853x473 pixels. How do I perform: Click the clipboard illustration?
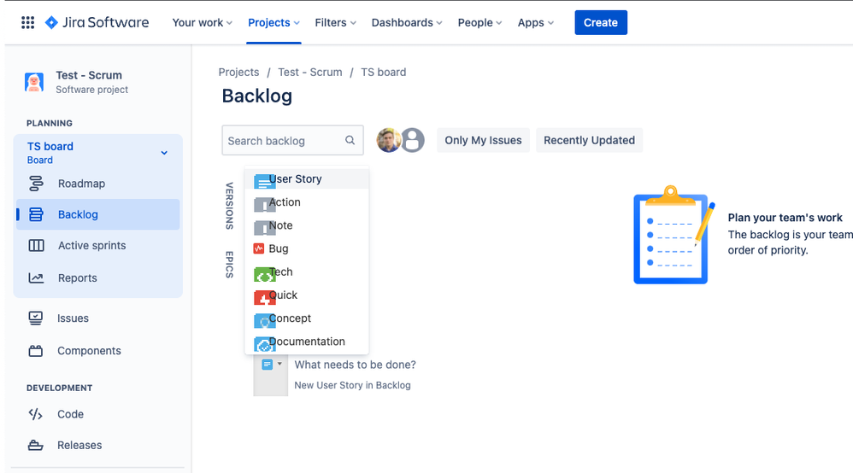coord(674,234)
